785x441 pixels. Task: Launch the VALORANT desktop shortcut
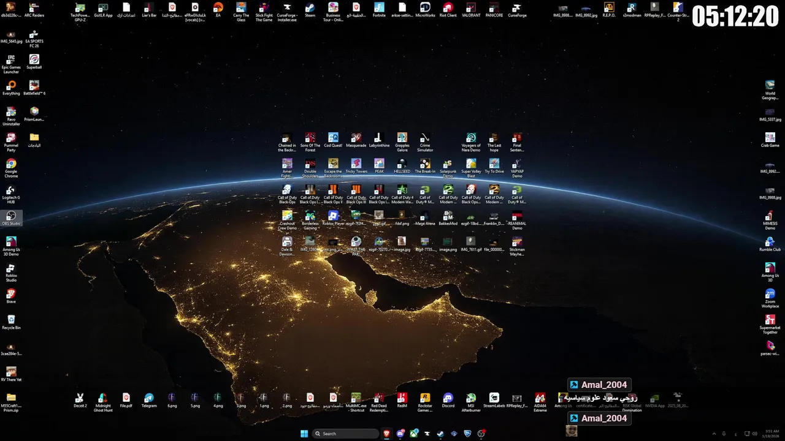pyautogui.click(x=471, y=10)
